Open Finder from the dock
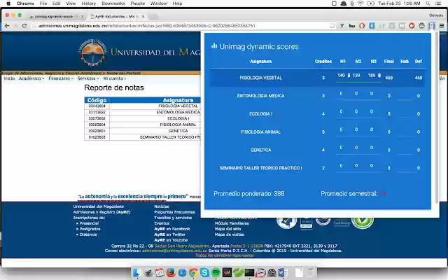 coord(137,272)
